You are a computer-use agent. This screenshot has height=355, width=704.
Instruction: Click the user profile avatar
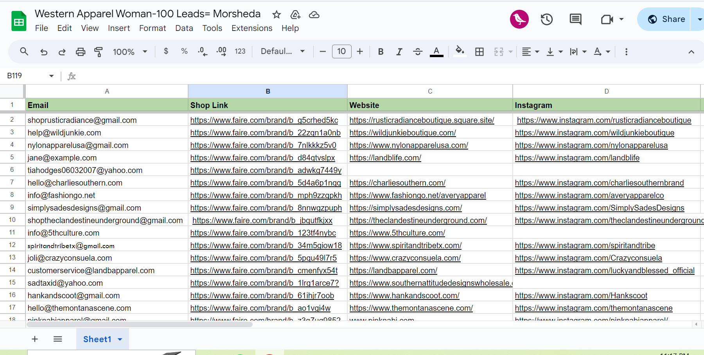pos(519,19)
